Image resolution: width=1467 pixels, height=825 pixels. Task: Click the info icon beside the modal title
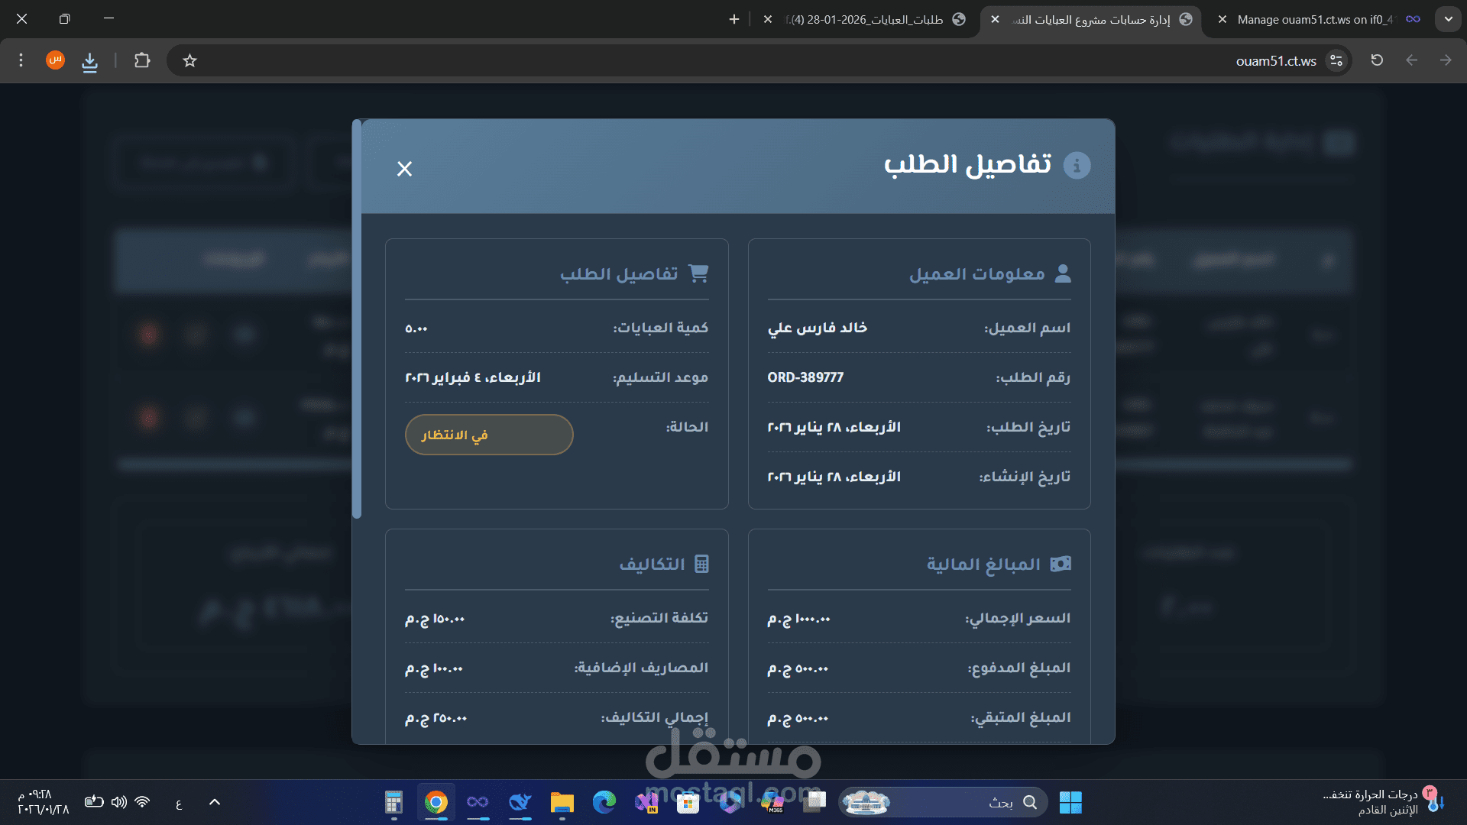coord(1077,165)
